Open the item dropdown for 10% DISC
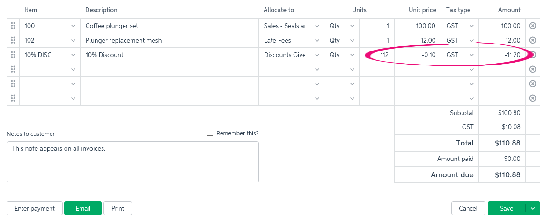The height and width of the screenshot is (218, 544). coord(73,55)
